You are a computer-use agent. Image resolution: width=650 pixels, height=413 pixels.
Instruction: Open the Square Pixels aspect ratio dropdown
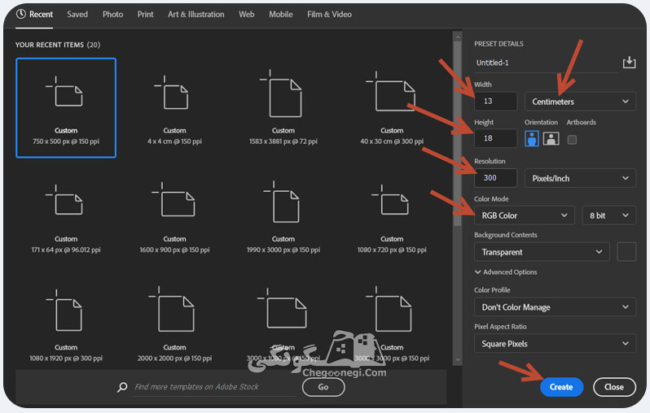coord(555,343)
